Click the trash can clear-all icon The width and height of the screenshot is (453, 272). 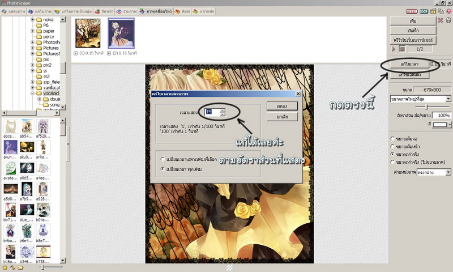[x=448, y=20]
